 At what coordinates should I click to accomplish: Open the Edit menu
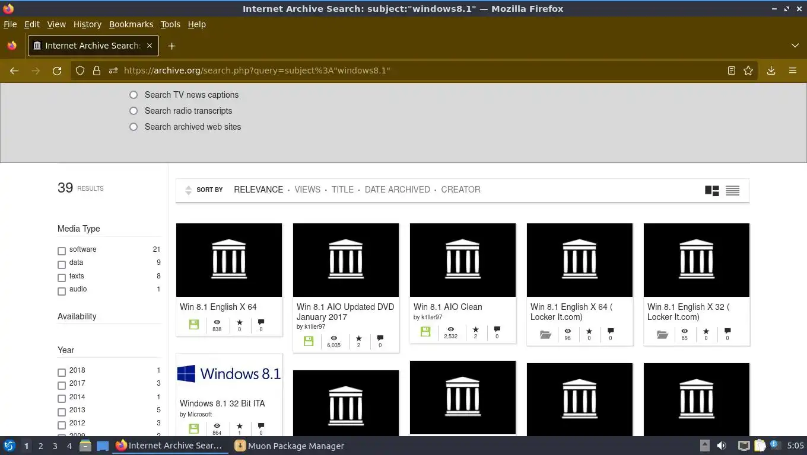[x=32, y=24]
